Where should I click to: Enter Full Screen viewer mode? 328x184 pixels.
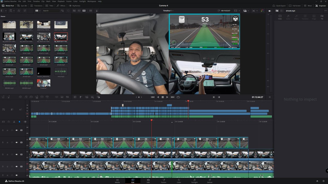(x=295, y=5)
